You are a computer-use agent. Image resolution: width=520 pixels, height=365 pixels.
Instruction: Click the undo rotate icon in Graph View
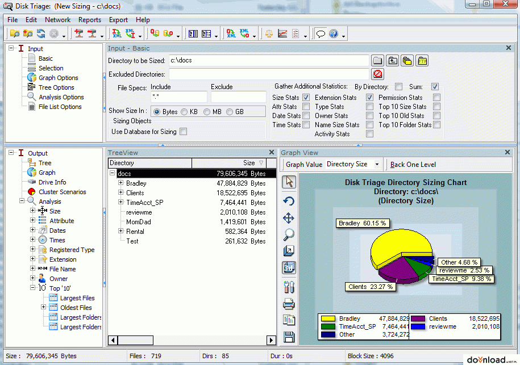(x=289, y=201)
